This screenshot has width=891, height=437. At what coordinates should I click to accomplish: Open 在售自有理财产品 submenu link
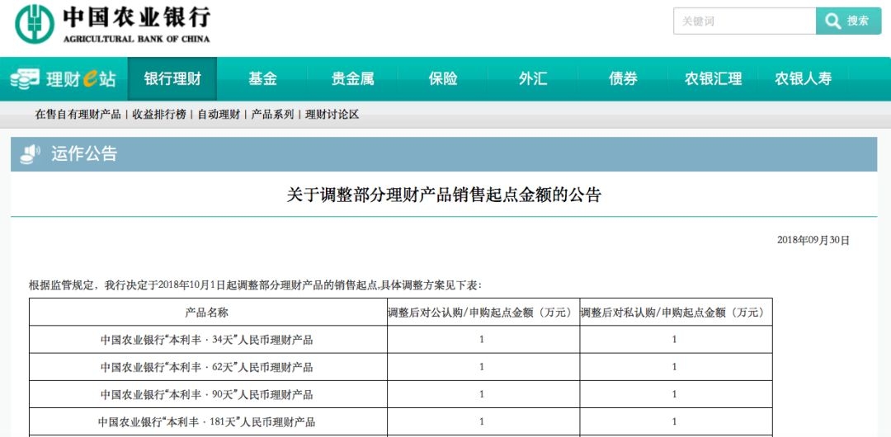pyautogui.click(x=78, y=115)
